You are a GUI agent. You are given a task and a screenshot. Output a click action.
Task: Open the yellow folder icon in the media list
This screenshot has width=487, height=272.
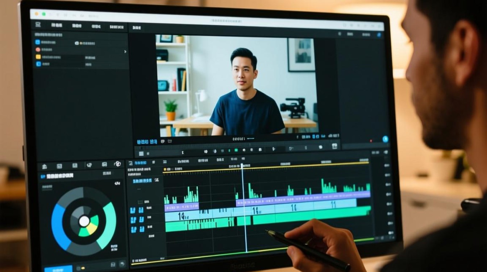pos(38,57)
